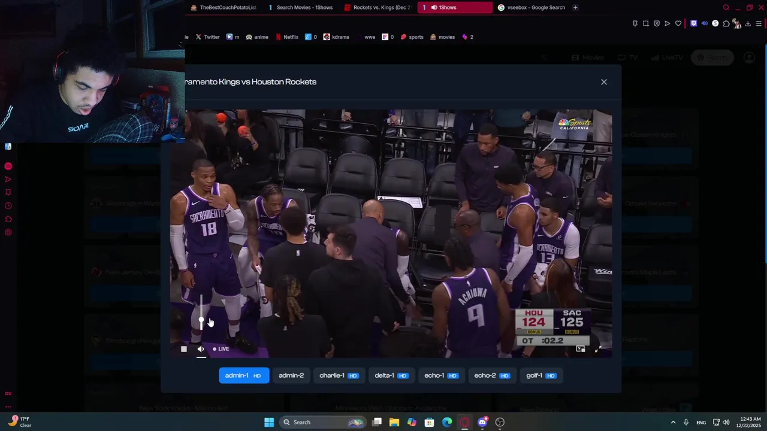
Task: Click send/flow arrow icon in toolbar
Action: tap(668, 24)
